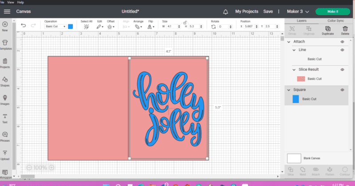Collapse the Attach group
Image resolution: width=355 pixels, height=186 pixels.
pyautogui.click(x=289, y=42)
